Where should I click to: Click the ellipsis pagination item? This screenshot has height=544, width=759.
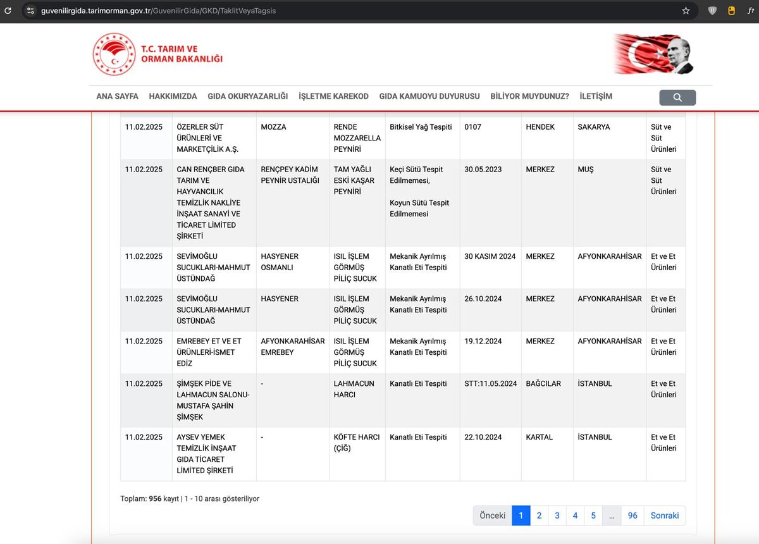612,516
